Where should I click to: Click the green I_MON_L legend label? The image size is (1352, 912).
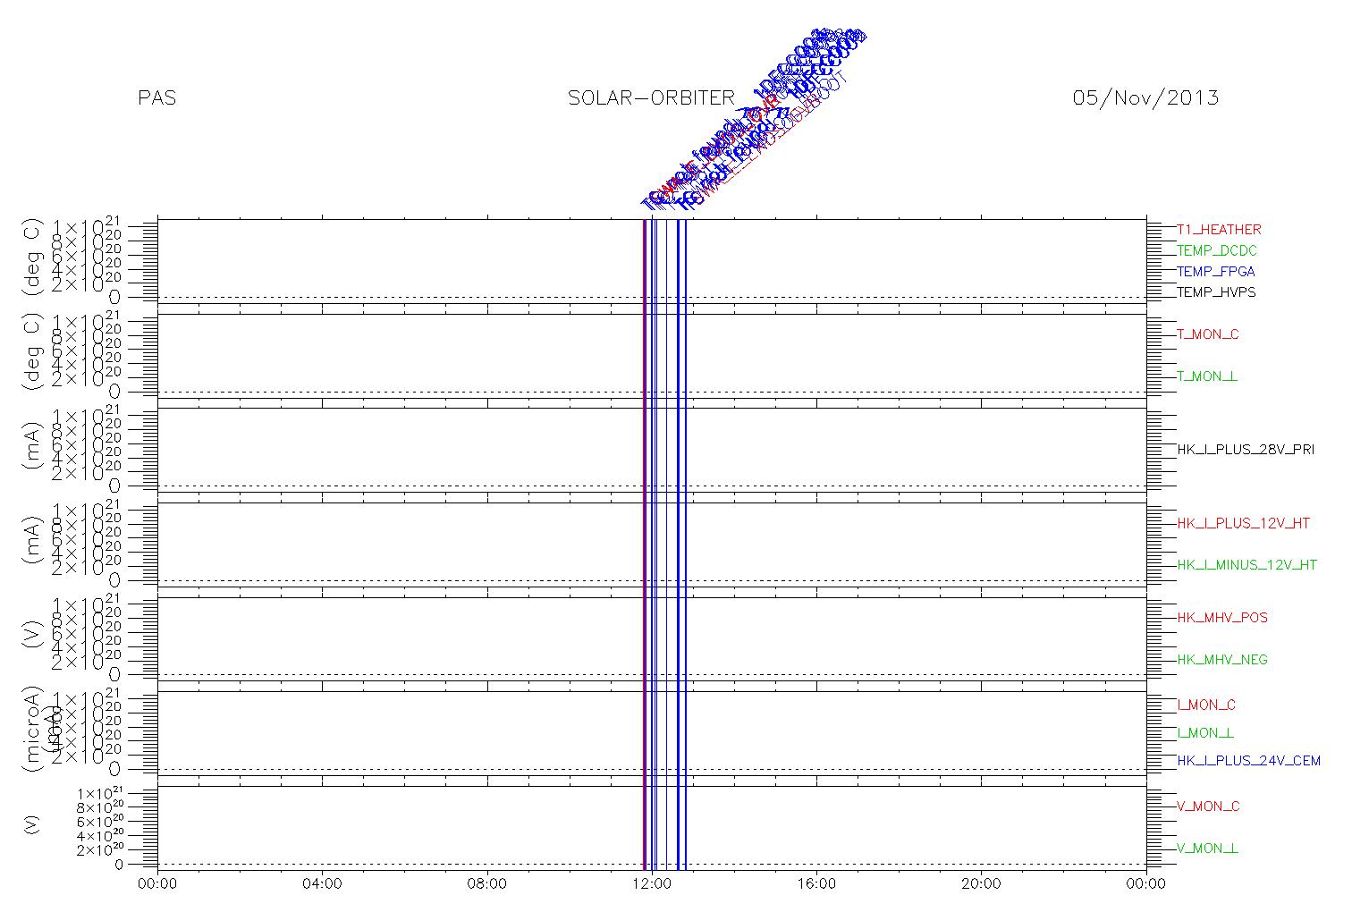coord(1205,733)
